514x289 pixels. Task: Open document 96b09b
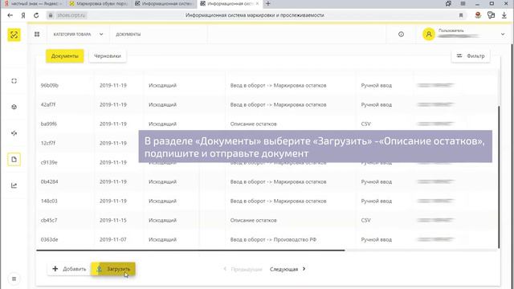(x=50, y=85)
